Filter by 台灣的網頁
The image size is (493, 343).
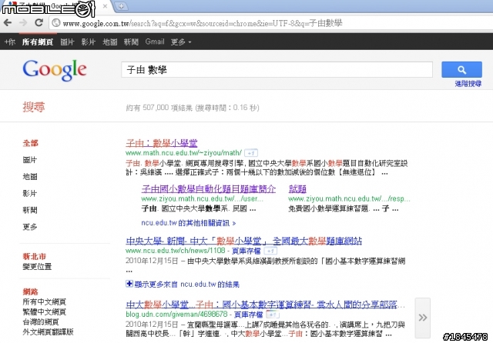pyautogui.click(x=41, y=321)
